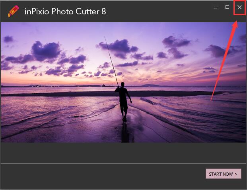The width and height of the screenshot is (247, 190).
Task: Click the distant mountain on the horizon
Action: tap(150, 85)
